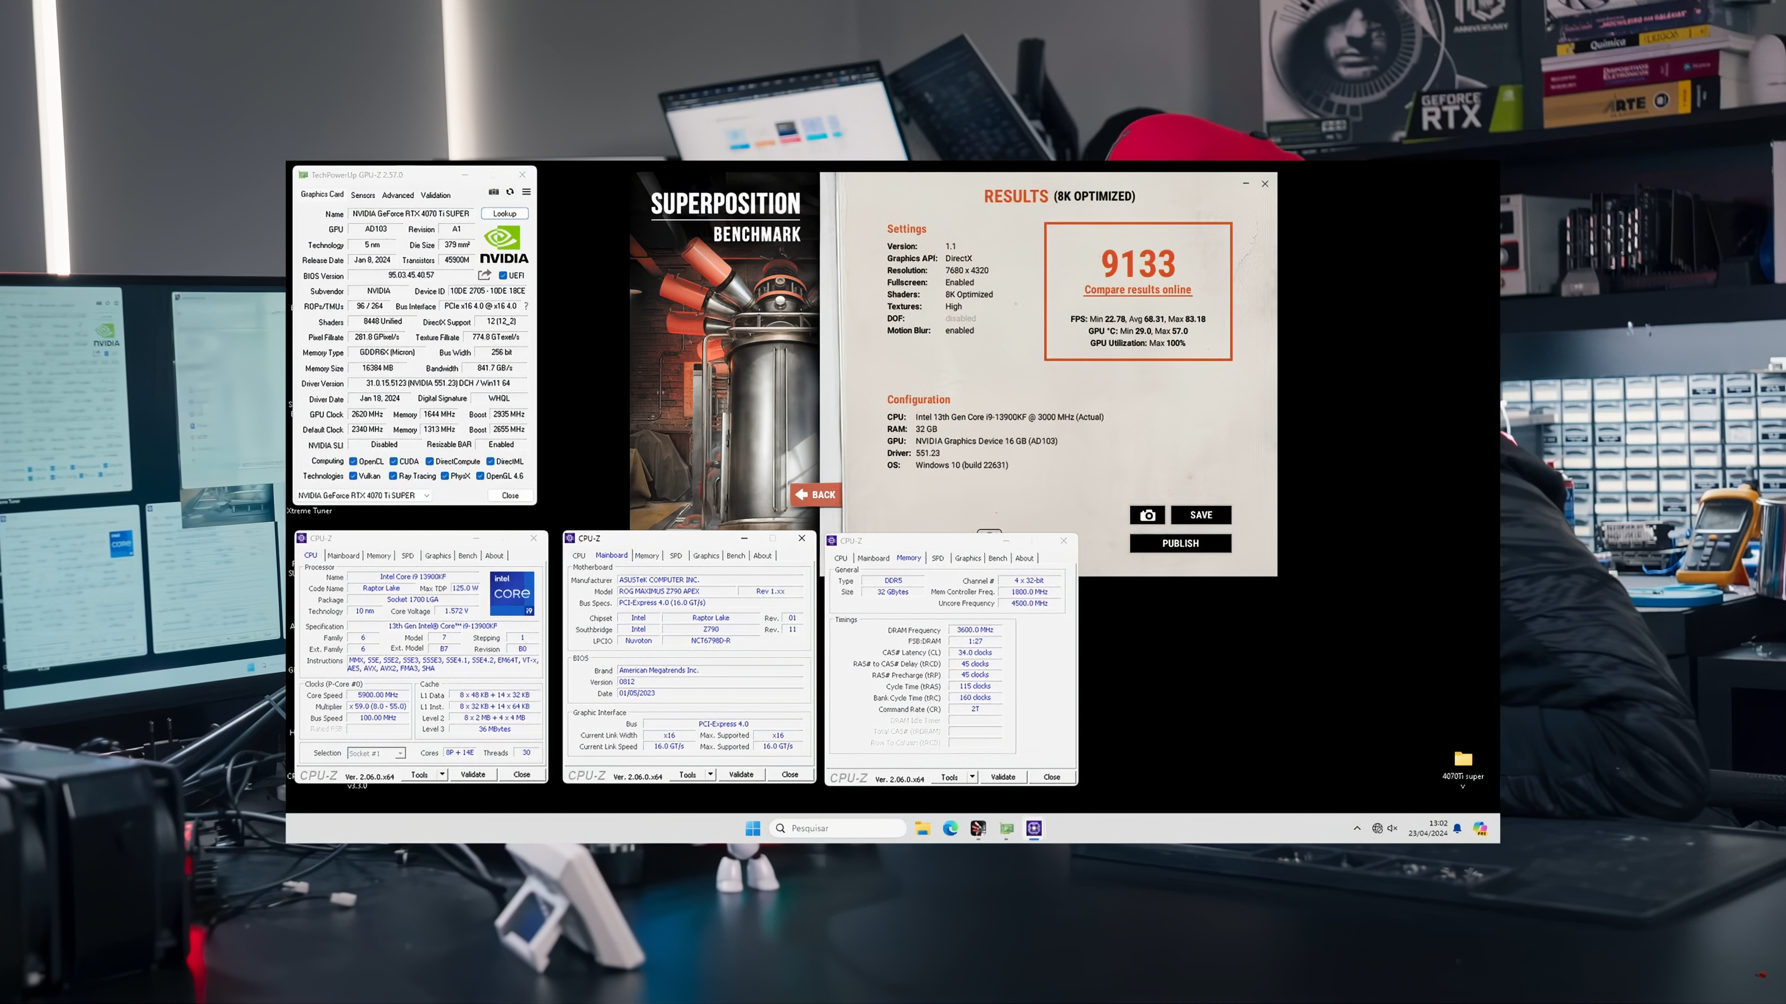Open Microsoft Edge from taskbar

[950, 828]
